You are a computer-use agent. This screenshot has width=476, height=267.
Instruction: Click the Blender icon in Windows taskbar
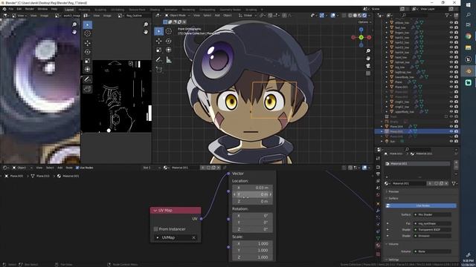[x=469, y=71]
